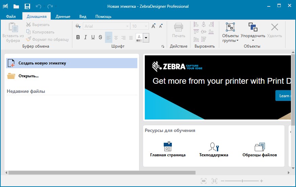Center align text
This screenshot has width=296, height=187.
click(x=116, y=38)
